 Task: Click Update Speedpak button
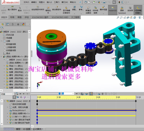[x=122, y=10]
